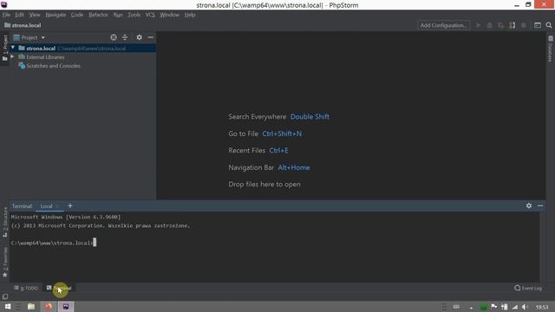Toggle tool window quick-access square icon
The height and width of the screenshot is (312, 555).
(5, 296)
